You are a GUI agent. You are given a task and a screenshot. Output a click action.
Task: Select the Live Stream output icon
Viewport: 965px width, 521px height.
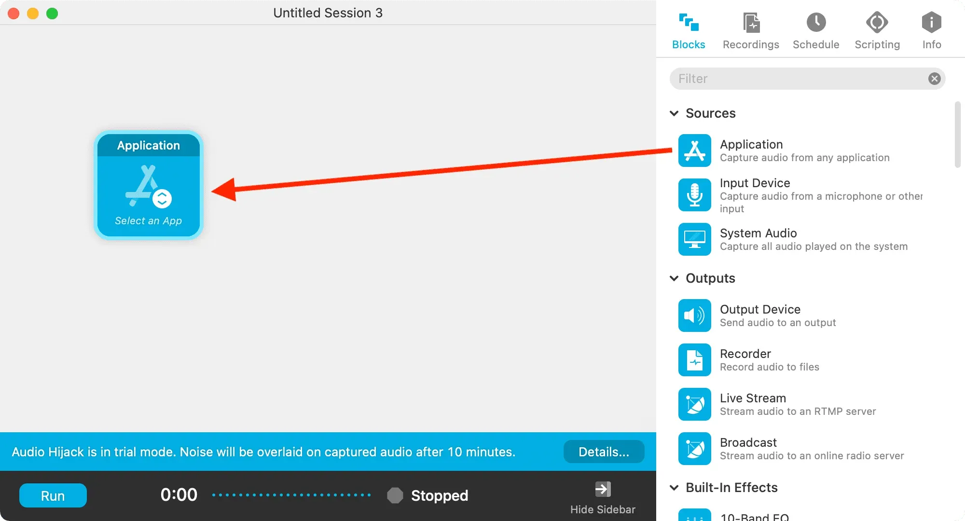tap(694, 404)
